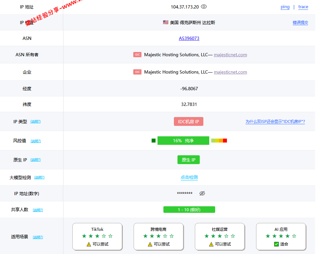Click the masked ******** IP number value
316x254 pixels.
[185, 194]
